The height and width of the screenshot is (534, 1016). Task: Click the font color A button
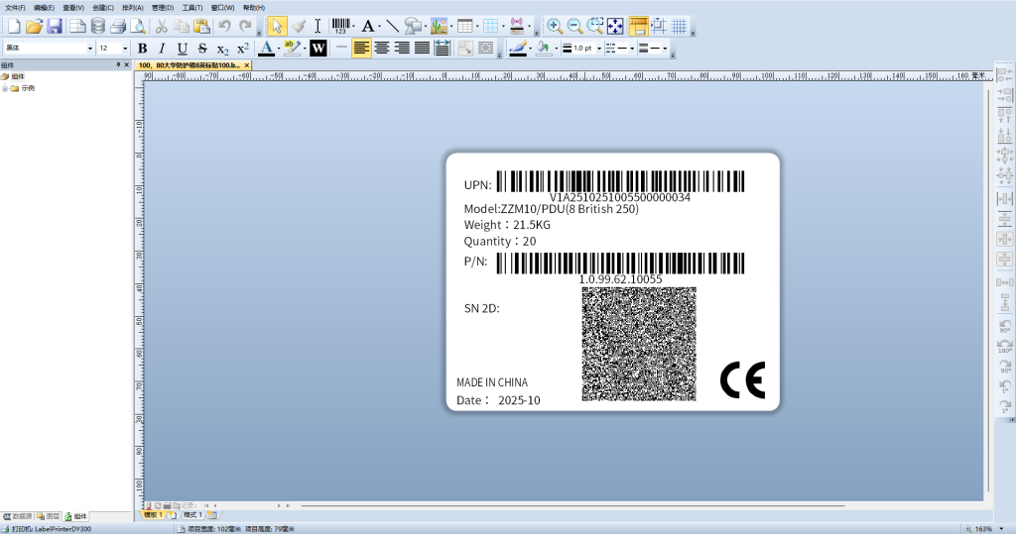pyautogui.click(x=266, y=48)
